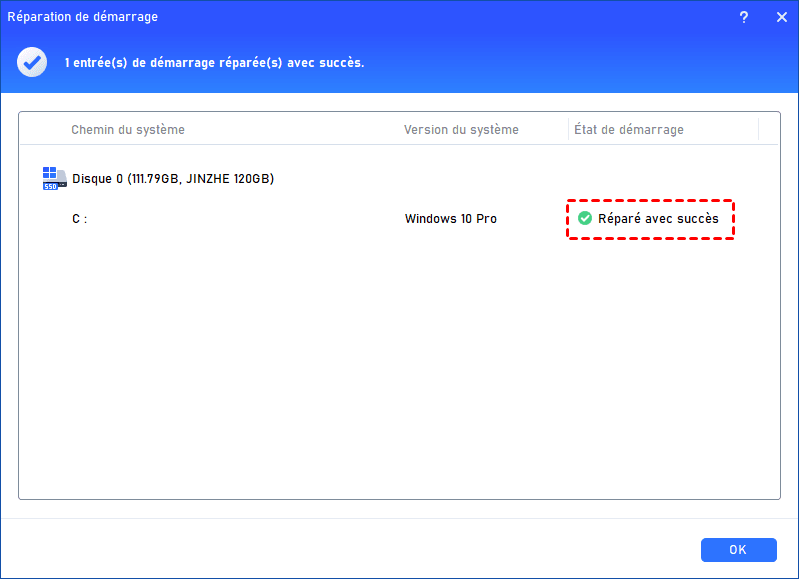This screenshot has height=579, width=799.
Task: Click the Disque 0 SSD drive icon
Action: point(54,178)
